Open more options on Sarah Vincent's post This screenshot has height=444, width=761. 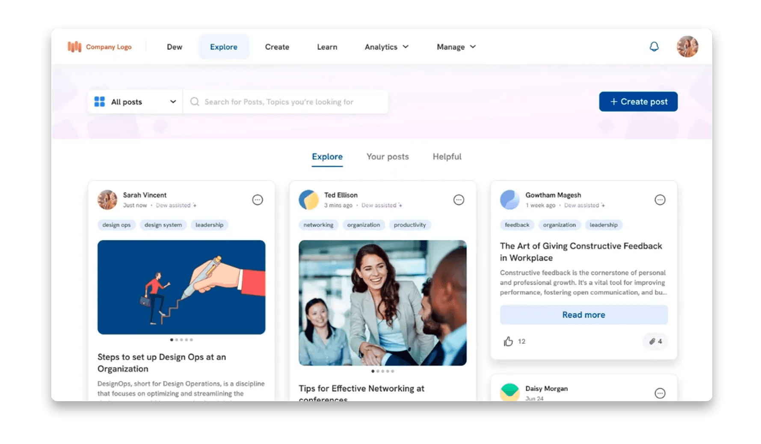[258, 200]
